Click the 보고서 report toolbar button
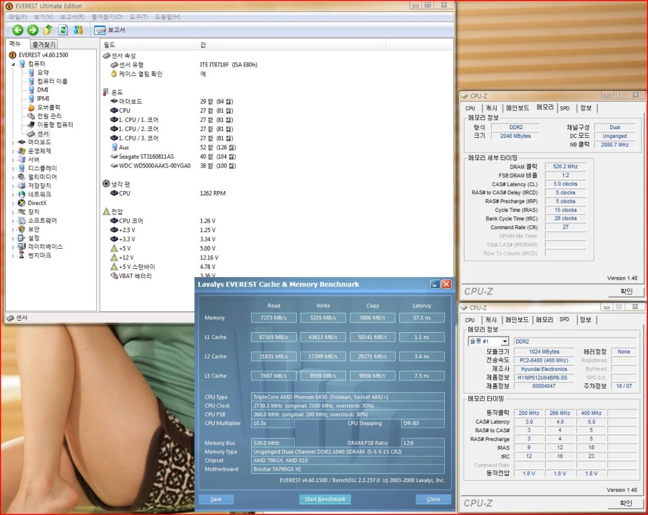Image resolution: width=648 pixels, height=515 pixels. point(109,30)
